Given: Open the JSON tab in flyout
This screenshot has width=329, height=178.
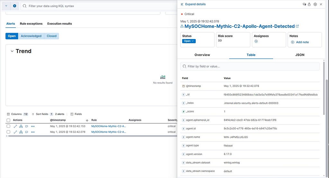Looking at the screenshot, I should (300, 55).
